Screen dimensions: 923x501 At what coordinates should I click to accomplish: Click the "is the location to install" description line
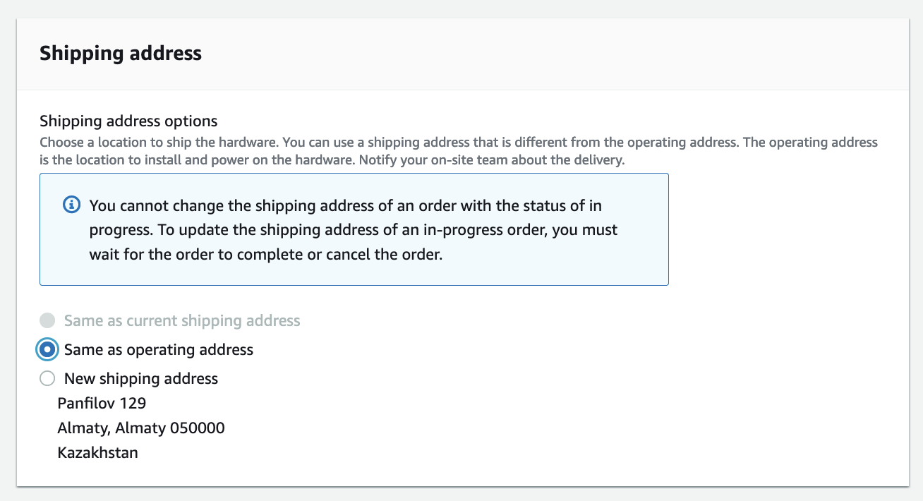tap(332, 159)
